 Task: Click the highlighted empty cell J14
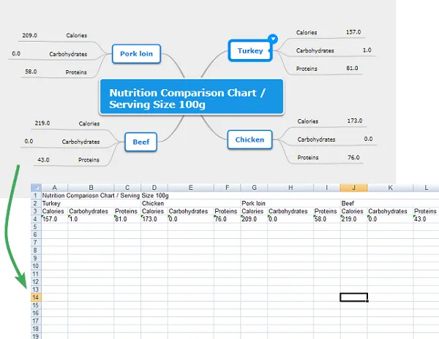[353, 297]
